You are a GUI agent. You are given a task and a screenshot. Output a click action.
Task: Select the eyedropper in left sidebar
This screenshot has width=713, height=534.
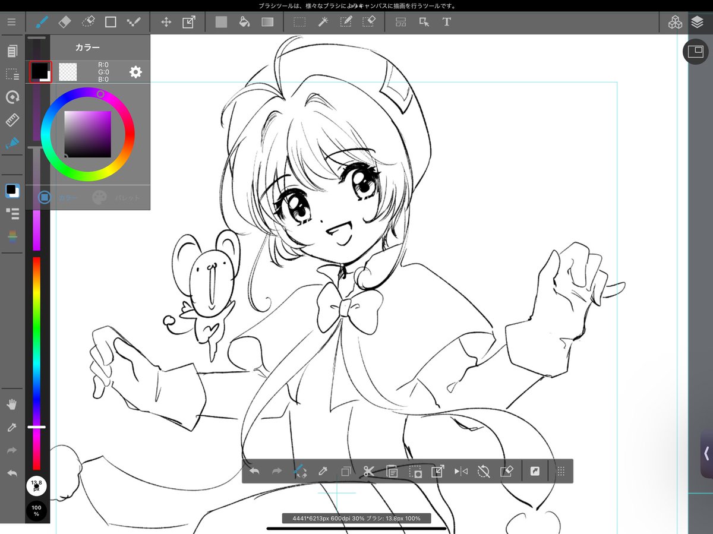12,428
